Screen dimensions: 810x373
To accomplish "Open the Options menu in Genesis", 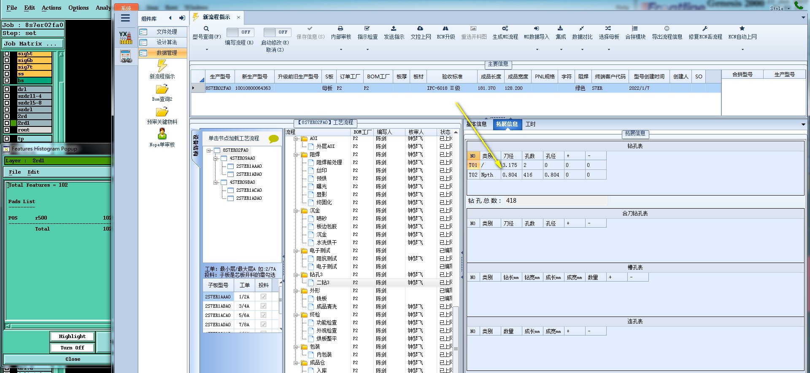I will pyautogui.click(x=78, y=8).
